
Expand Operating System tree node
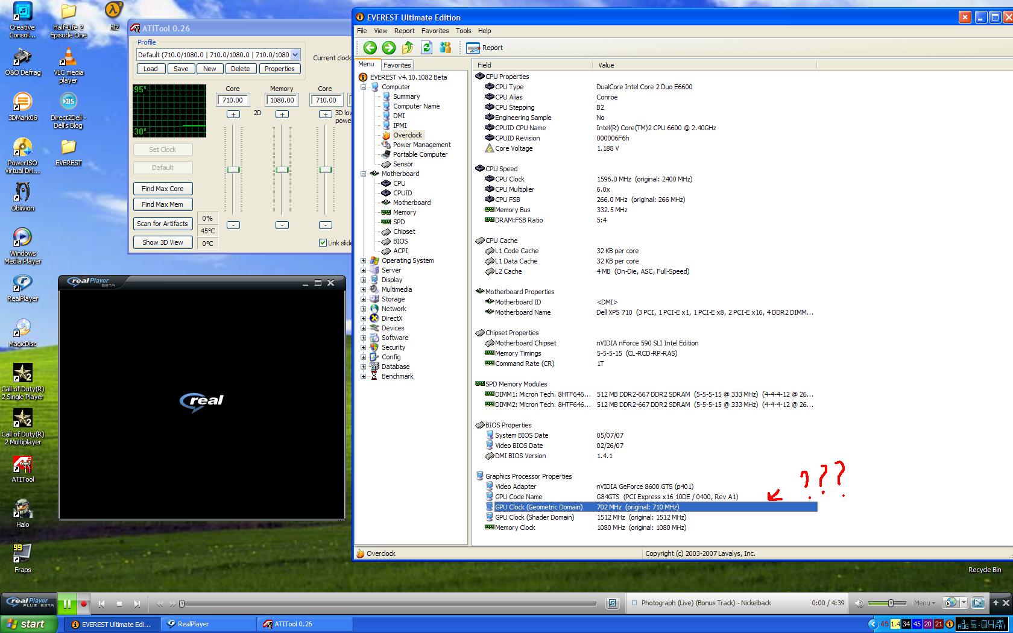click(363, 260)
